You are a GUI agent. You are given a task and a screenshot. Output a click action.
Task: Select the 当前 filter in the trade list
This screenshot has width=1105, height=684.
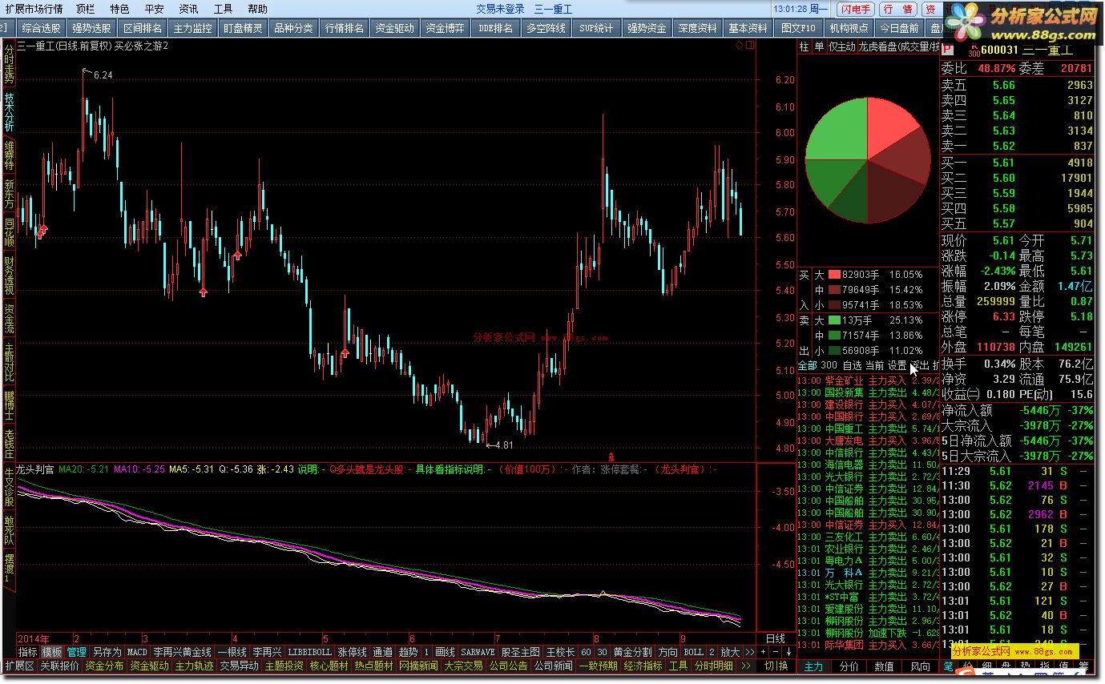874,365
